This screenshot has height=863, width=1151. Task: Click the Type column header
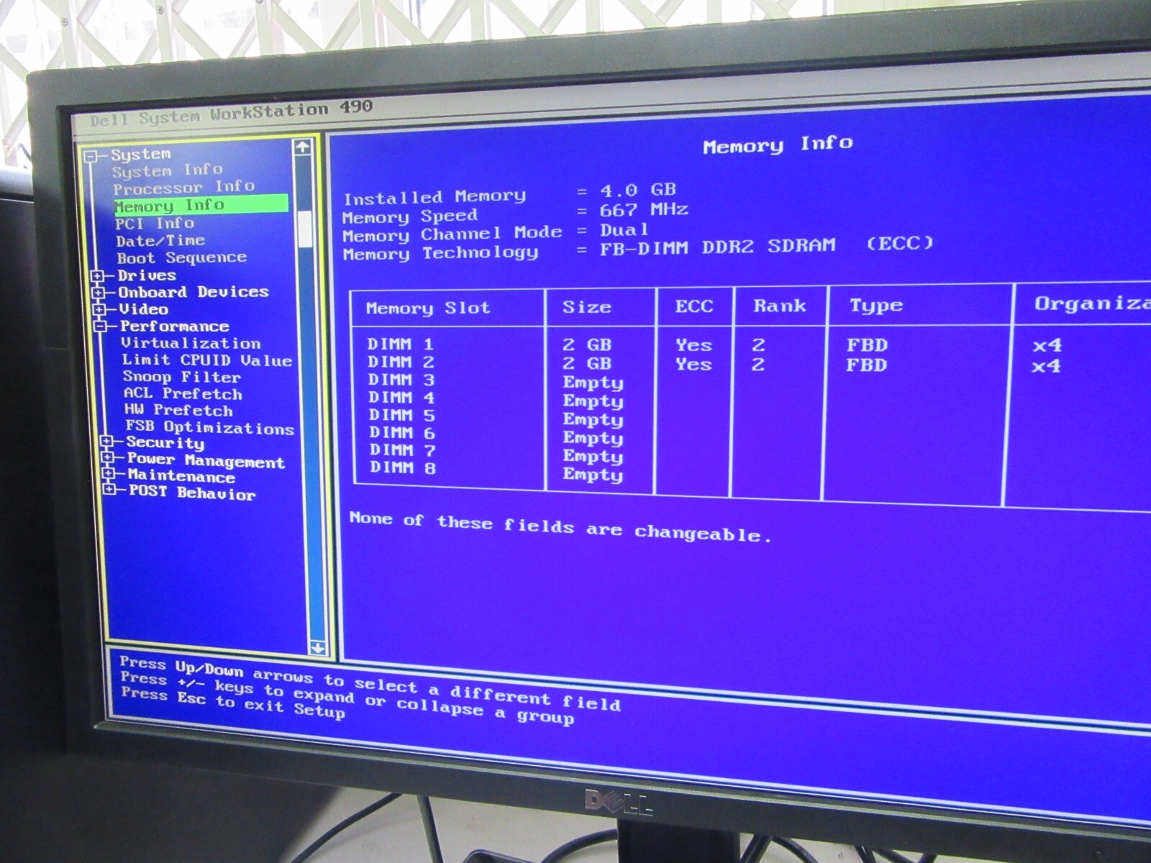(x=876, y=306)
